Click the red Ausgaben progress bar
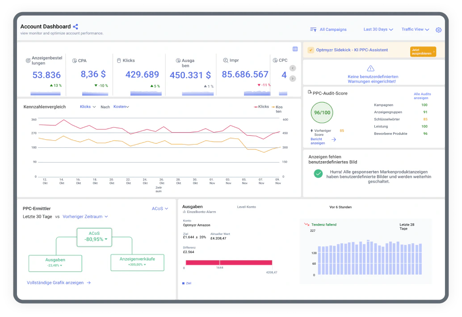The height and width of the screenshot is (317, 462). [229, 263]
